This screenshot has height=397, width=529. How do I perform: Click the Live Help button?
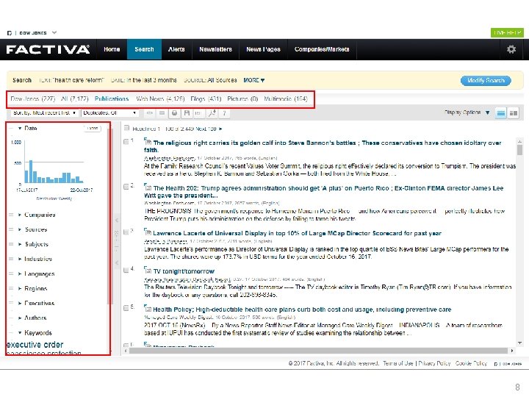click(x=507, y=33)
